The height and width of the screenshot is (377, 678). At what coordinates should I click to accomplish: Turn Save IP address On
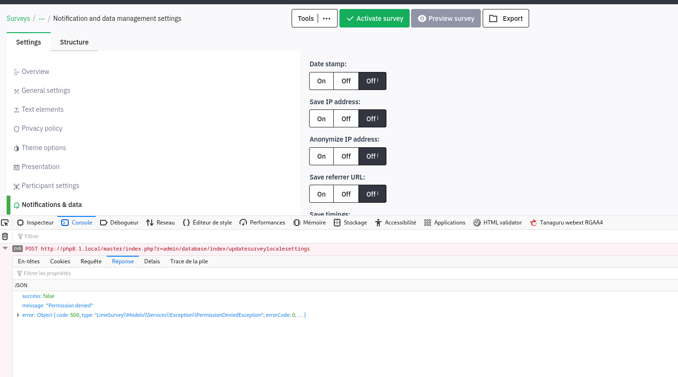point(321,119)
